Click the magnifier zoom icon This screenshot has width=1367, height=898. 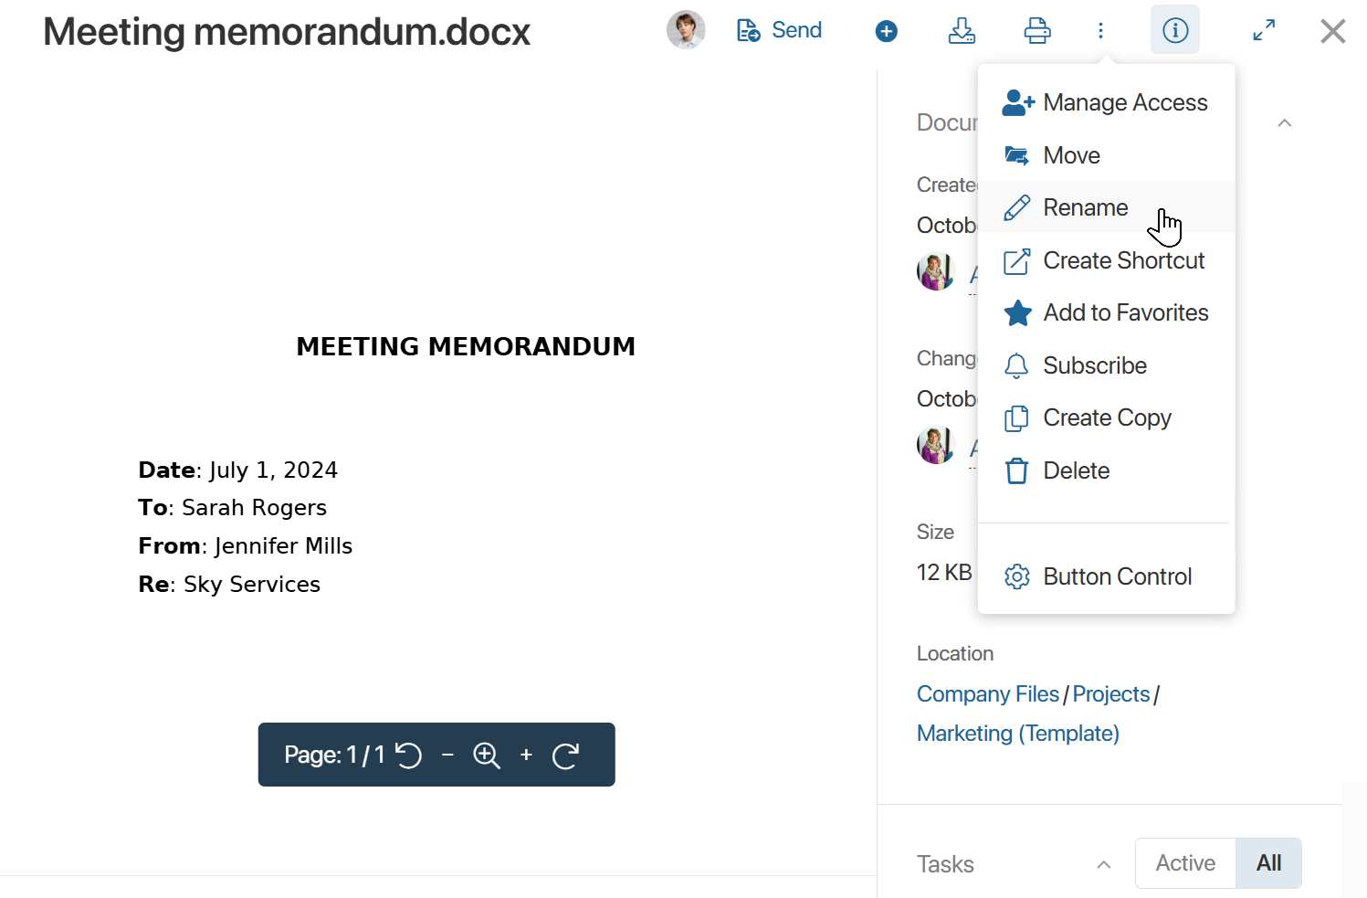pyautogui.click(x=487, y=755)
